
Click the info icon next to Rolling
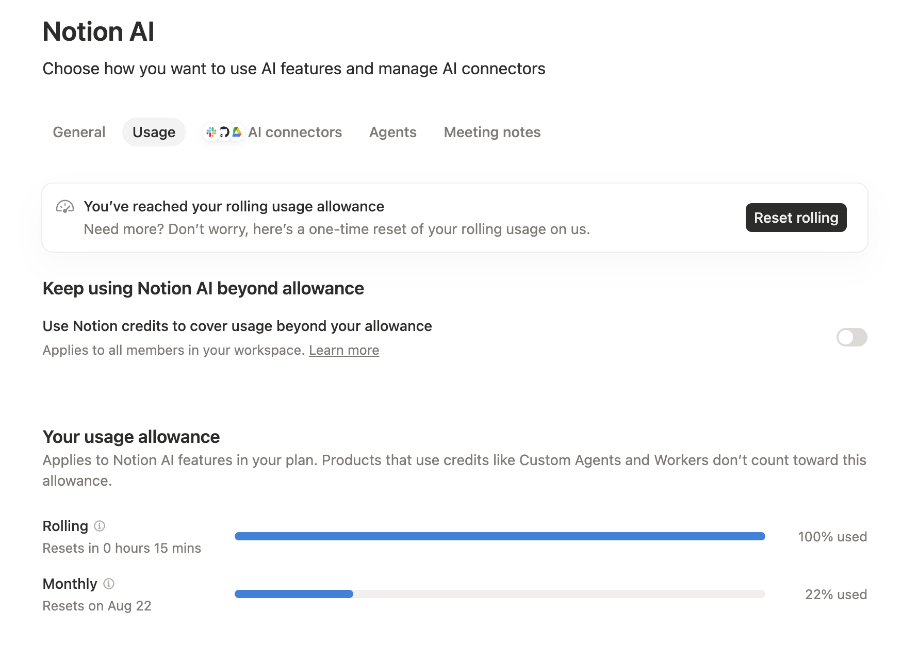100,526
